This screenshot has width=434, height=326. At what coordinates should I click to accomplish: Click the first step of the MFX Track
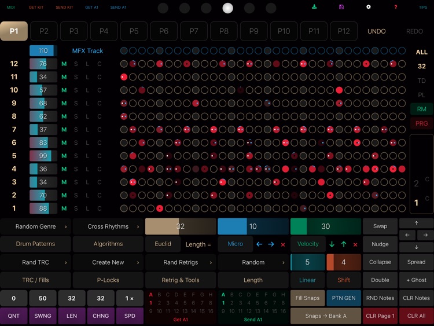tap(124, 51)
